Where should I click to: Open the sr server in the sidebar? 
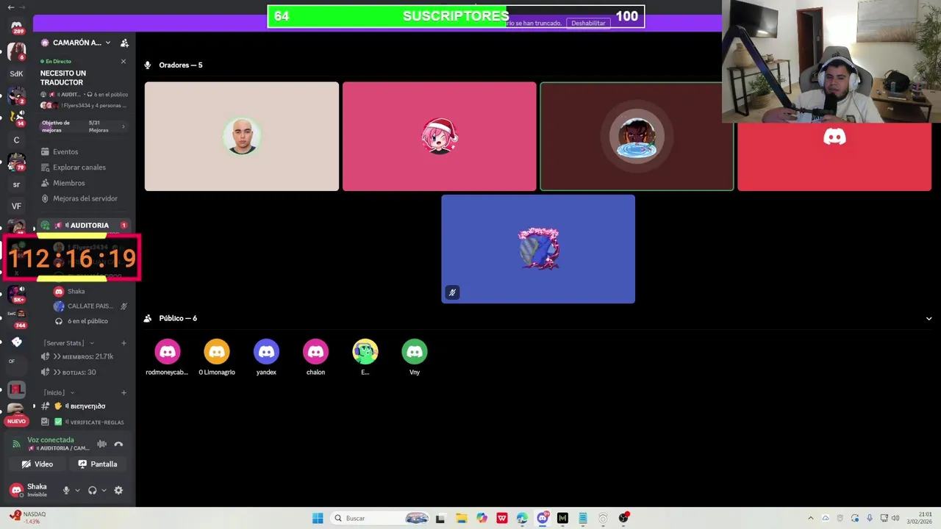[x=16, y=184]
